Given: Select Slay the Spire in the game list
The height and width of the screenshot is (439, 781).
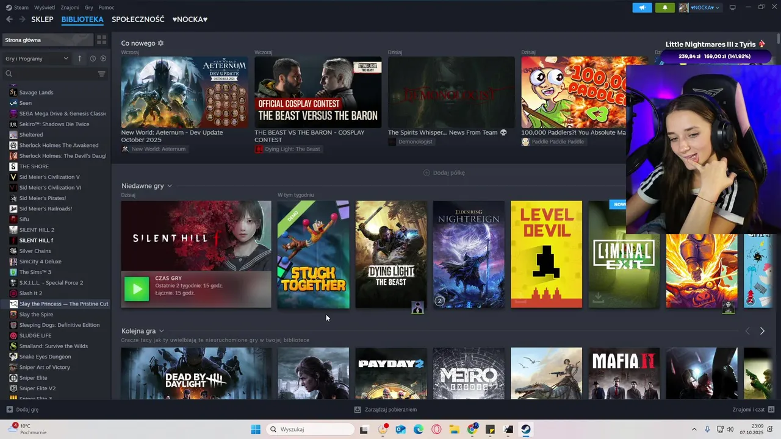Looking at the screenshot, I should click(x=36, y=315).
